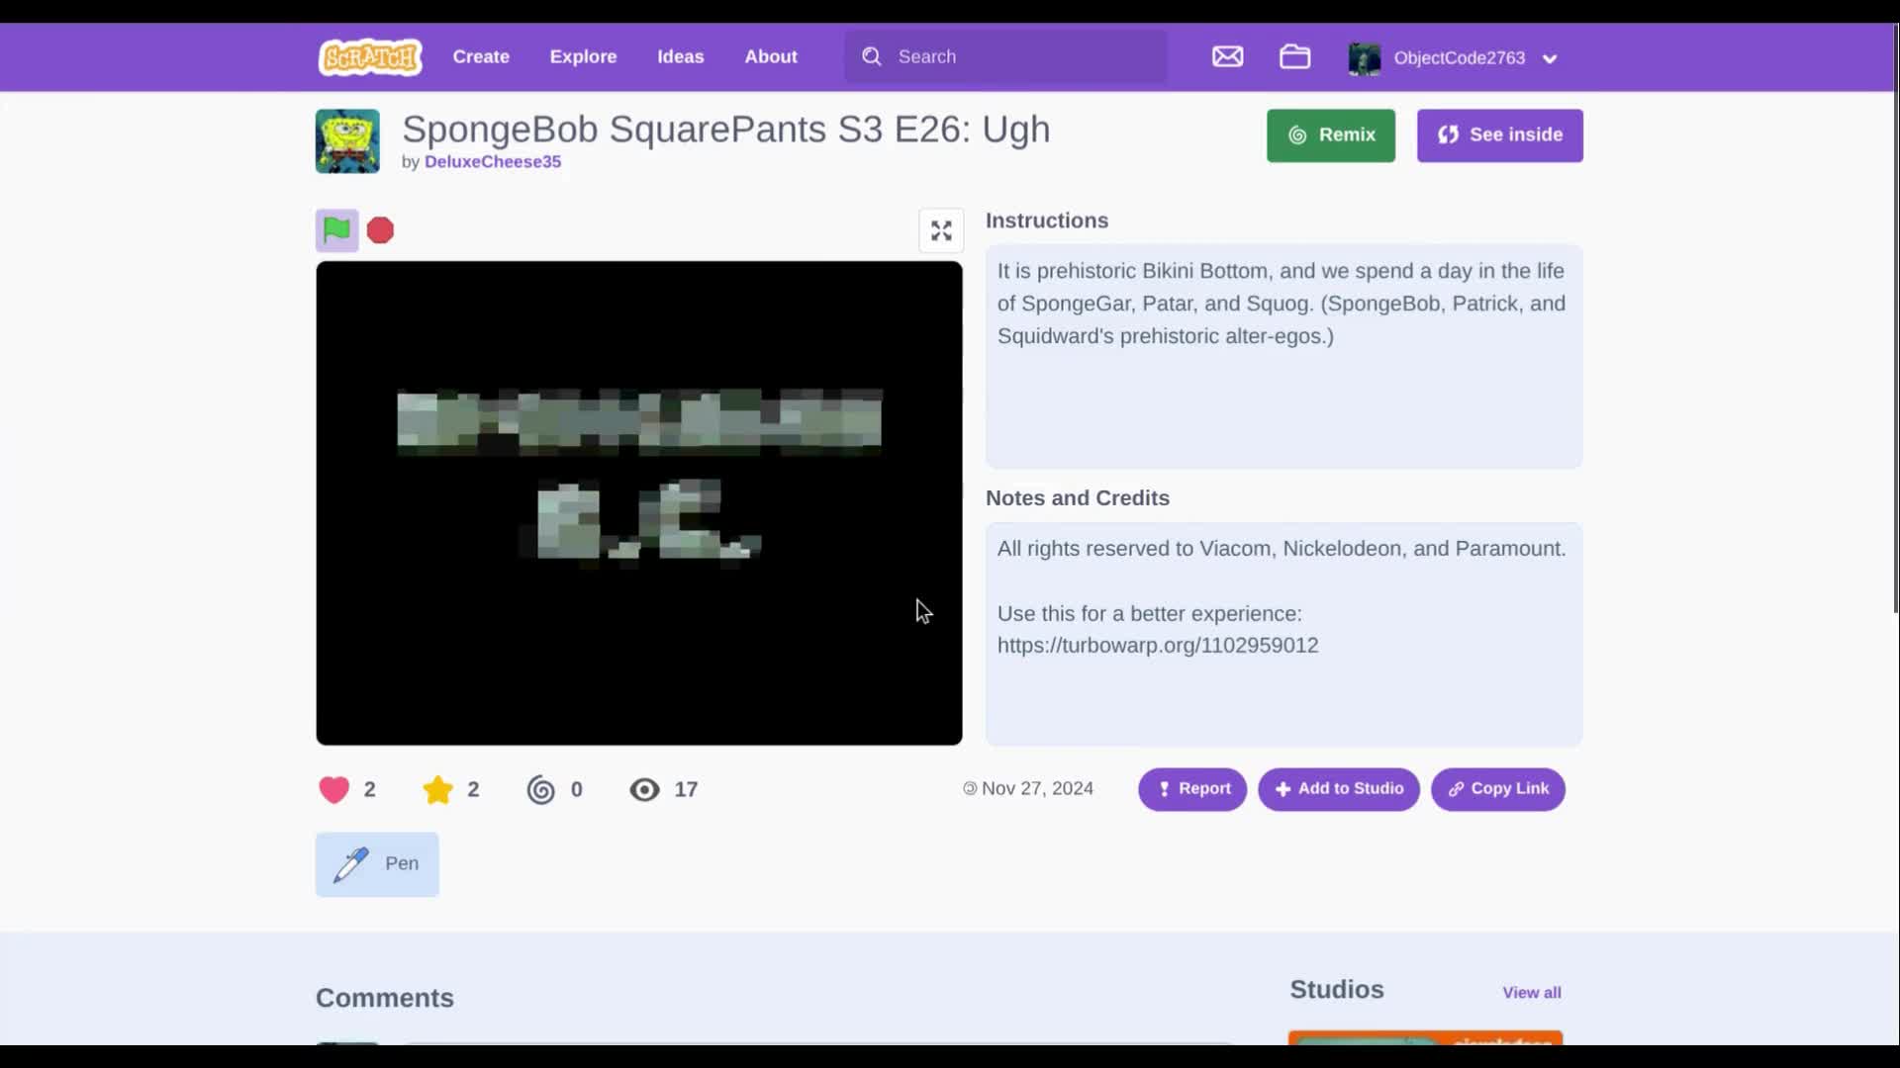
Task: Open the Ideas menu item
Action: [680, 56]
